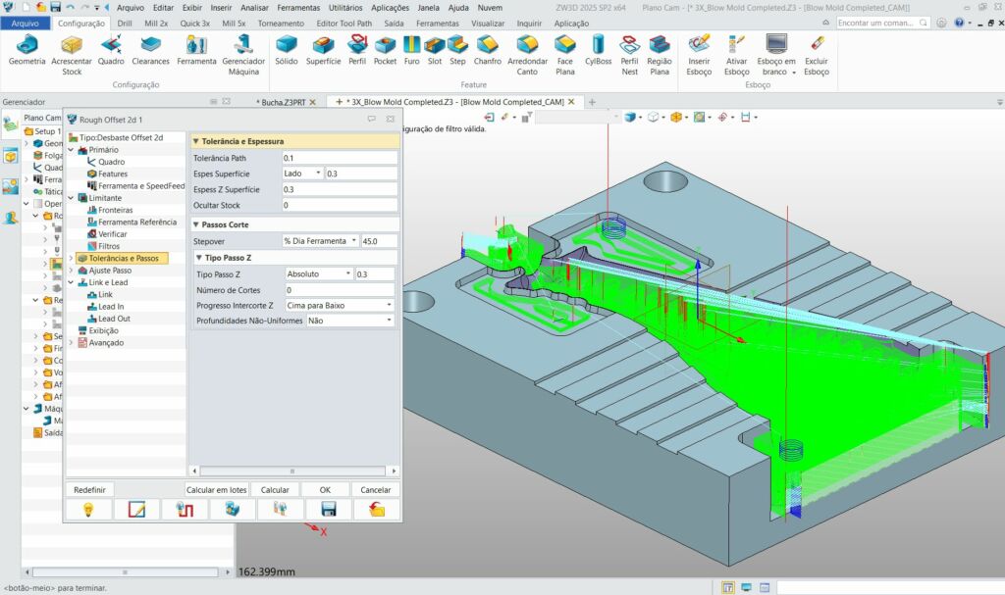The image size is (1005, 595).
Task: Click the save icon in the title bar
Action: pos(56,7)
